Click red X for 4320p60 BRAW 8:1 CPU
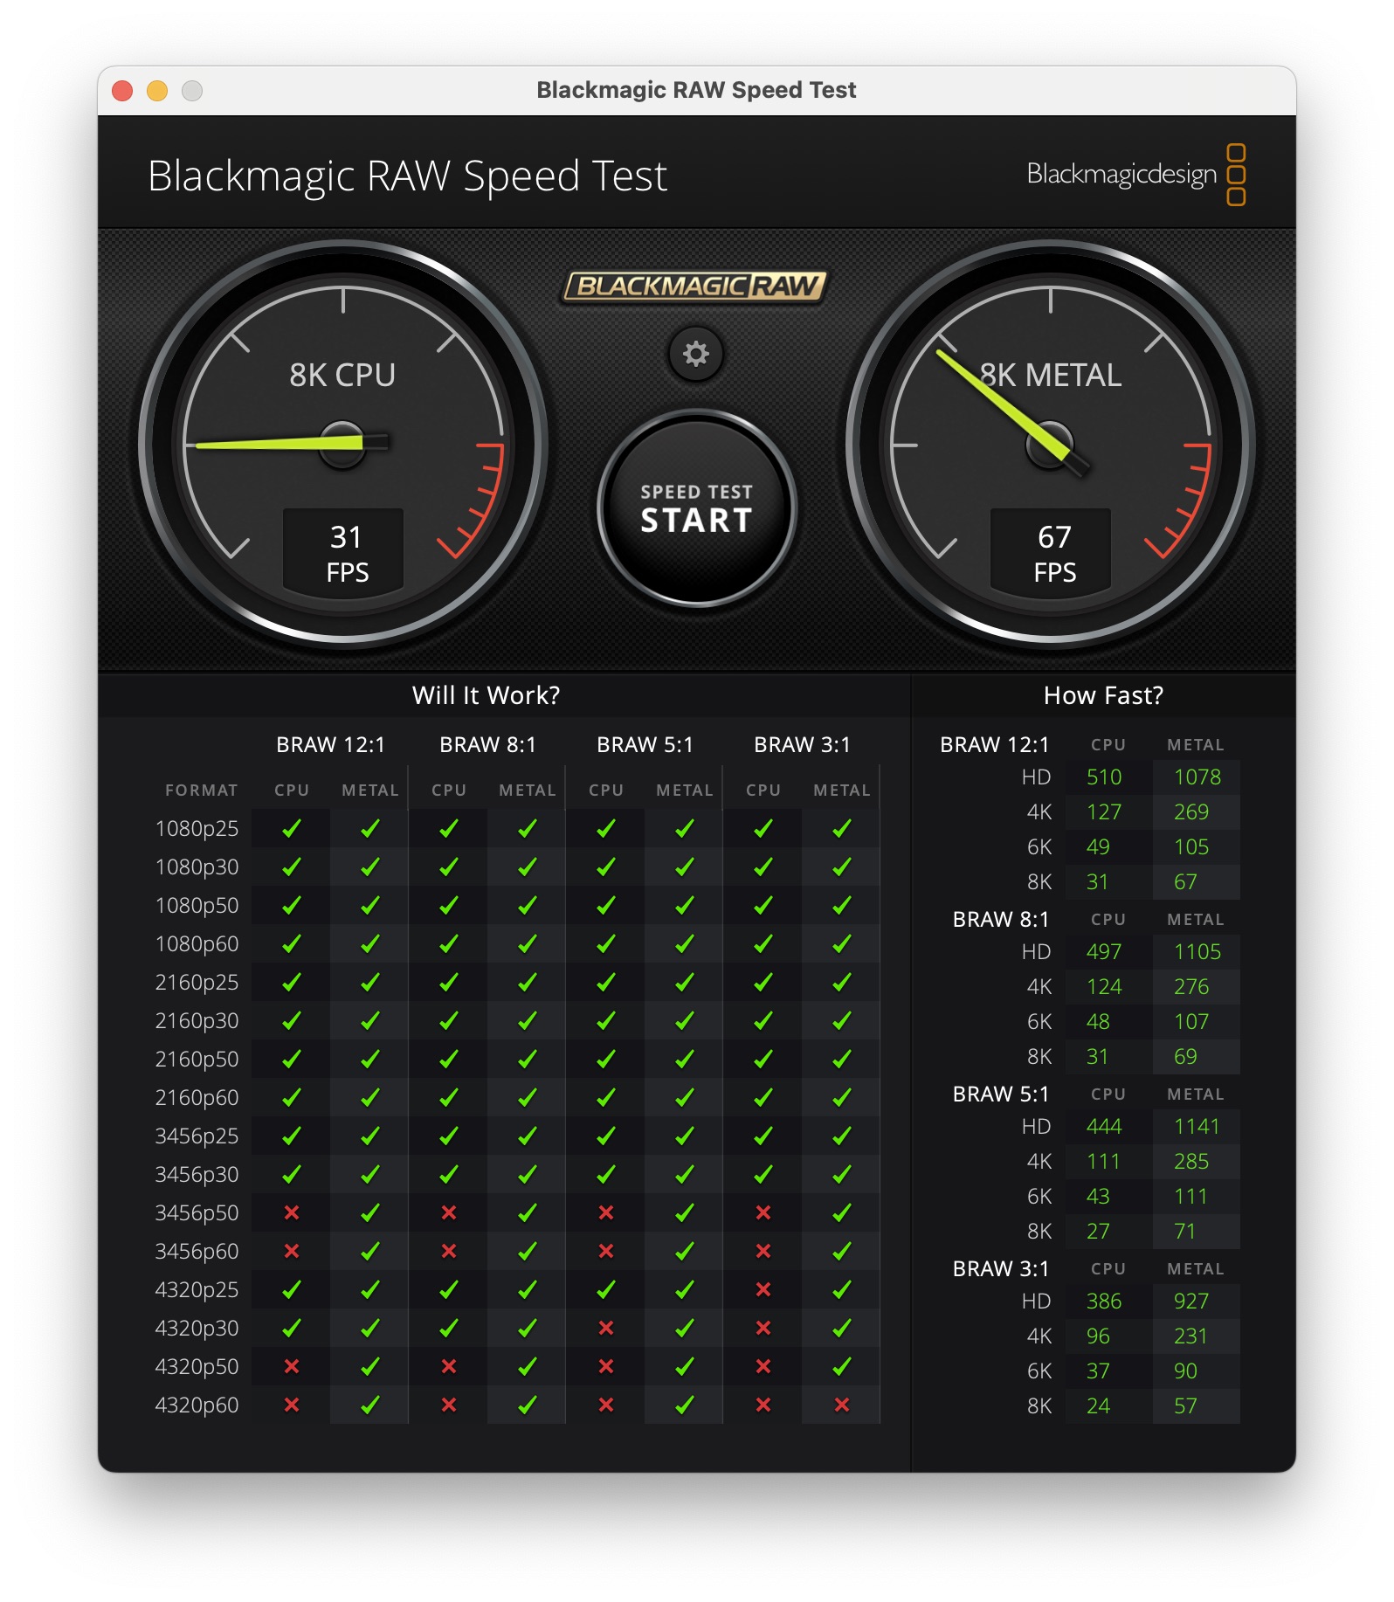 449,1405
